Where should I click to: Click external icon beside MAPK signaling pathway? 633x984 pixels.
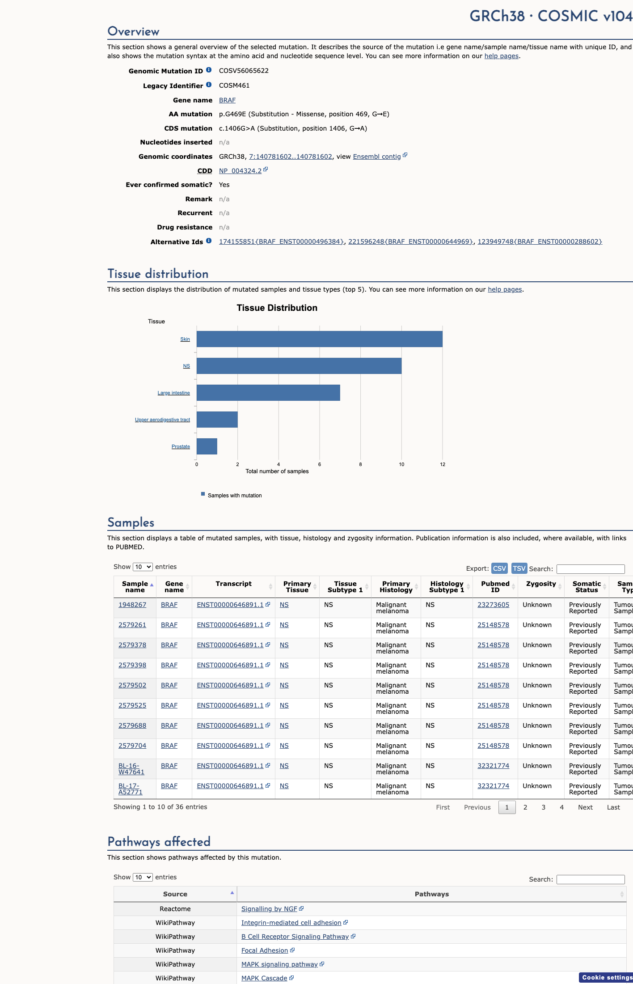click(322, 964)
